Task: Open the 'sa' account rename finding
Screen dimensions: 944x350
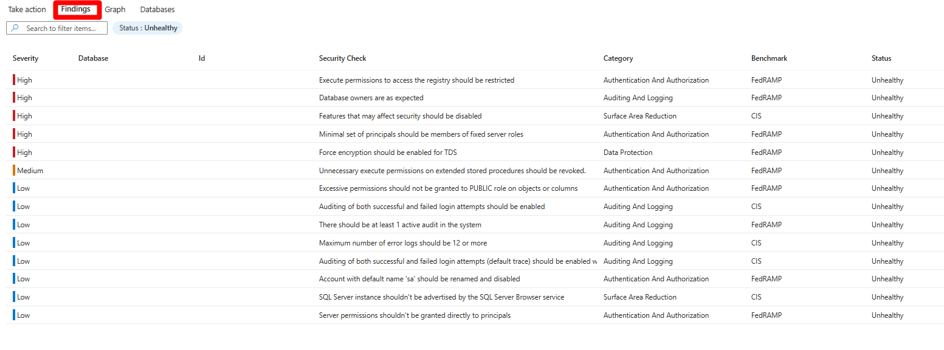Action: (x=419, y=279)
